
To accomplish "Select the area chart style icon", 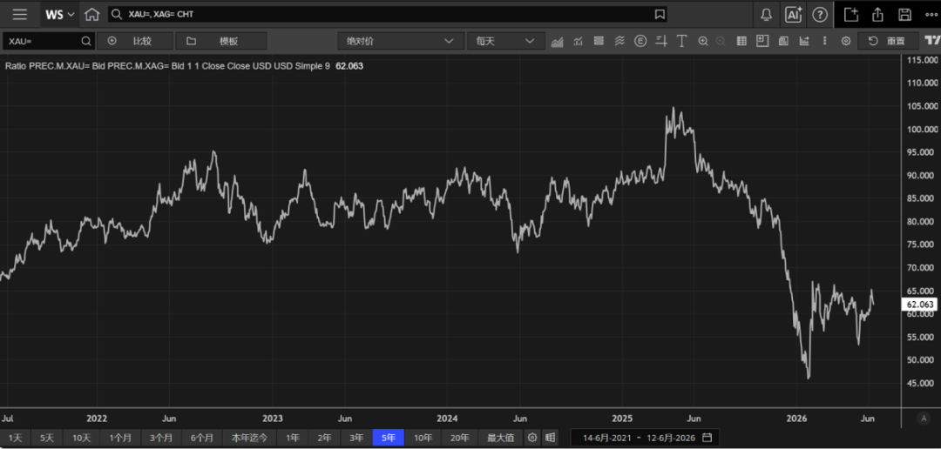I will [557, 42].
